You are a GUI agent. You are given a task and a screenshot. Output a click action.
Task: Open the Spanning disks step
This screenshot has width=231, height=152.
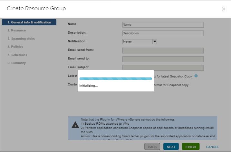click(x=21, y=39)
